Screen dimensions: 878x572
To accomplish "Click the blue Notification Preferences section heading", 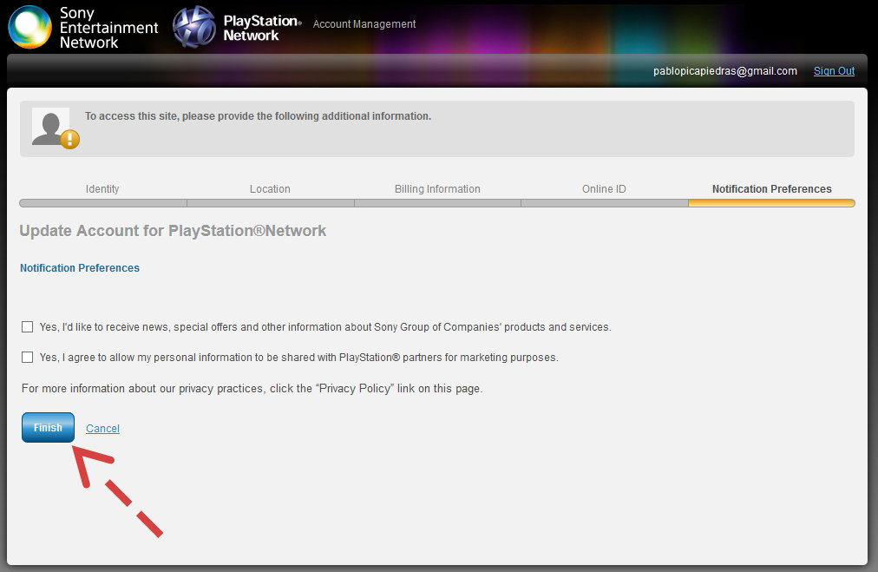I will (x=80, y=268).
